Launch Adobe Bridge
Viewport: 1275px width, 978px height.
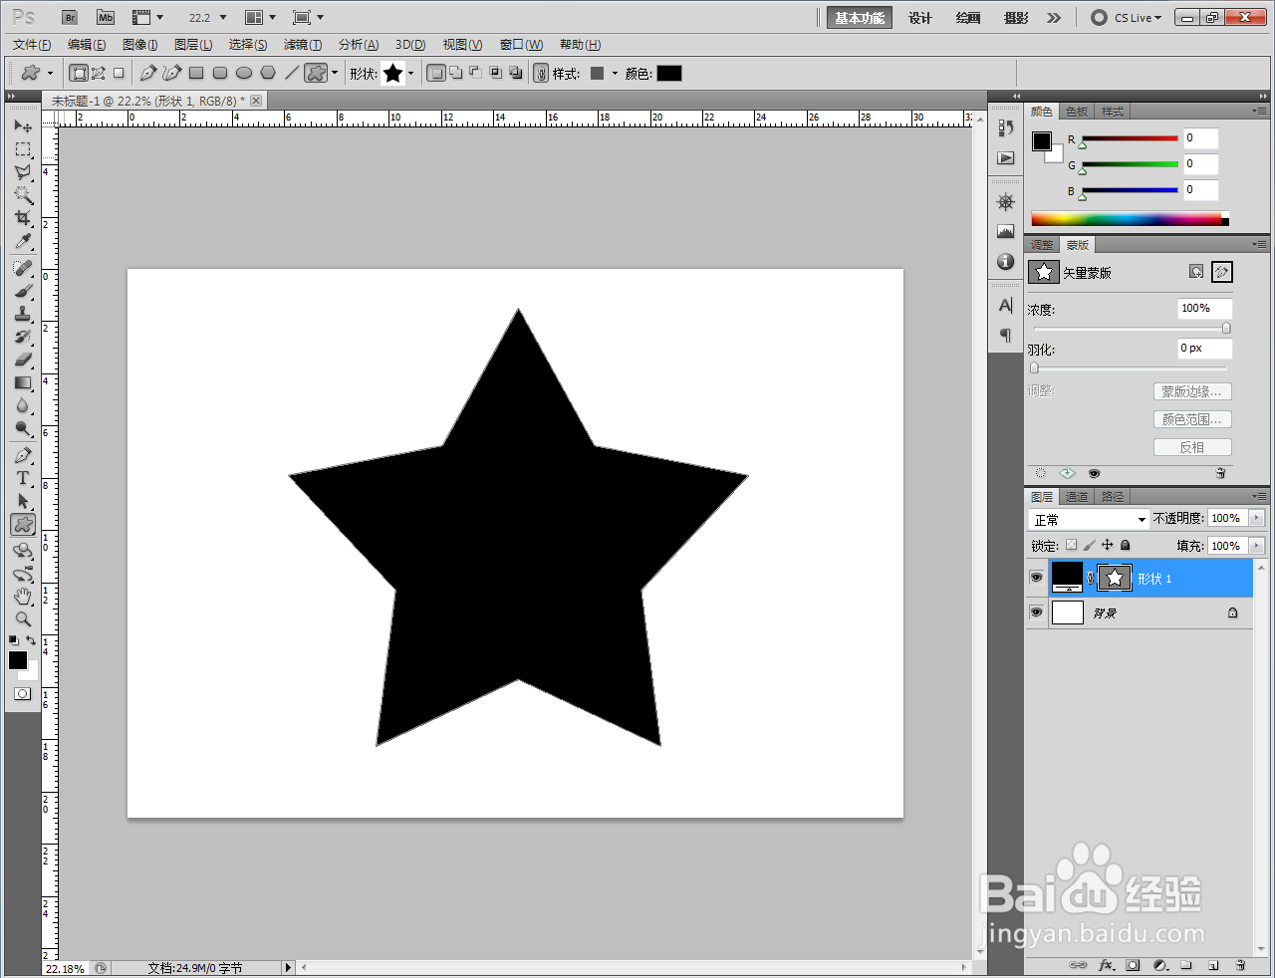click(69, 18)
